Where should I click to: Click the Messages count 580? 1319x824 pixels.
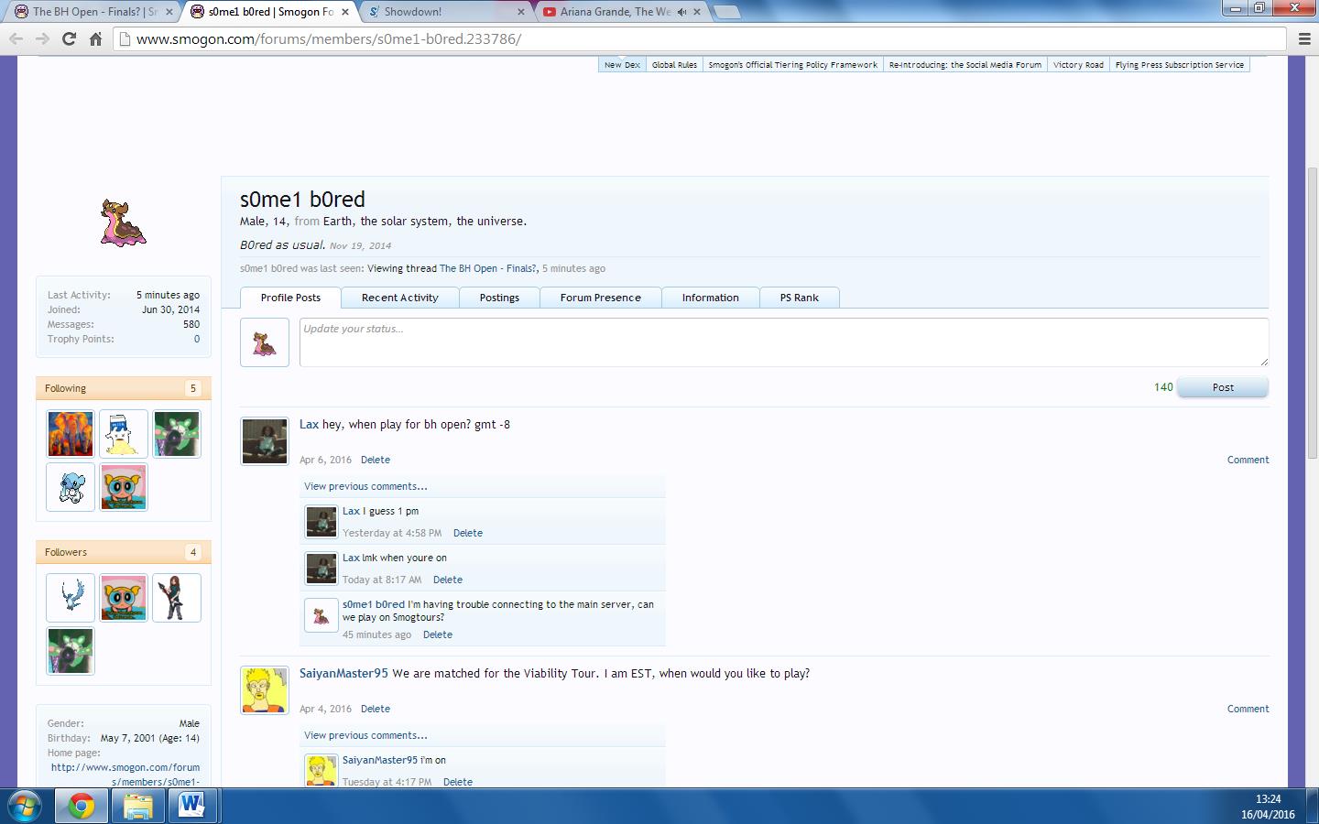pyautogui.click(x=191, y=324)
